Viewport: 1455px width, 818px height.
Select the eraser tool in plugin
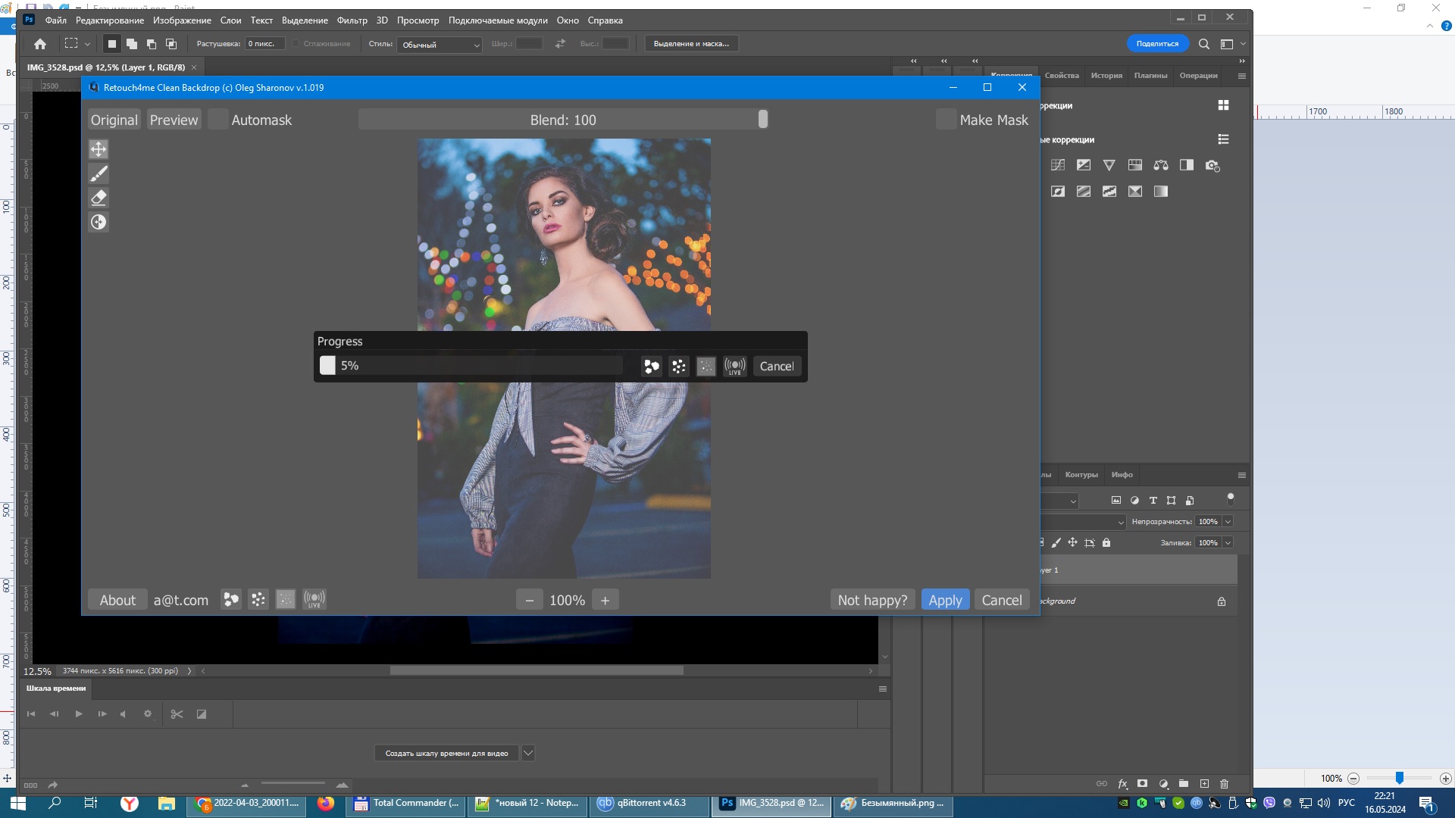pos(99,198)
